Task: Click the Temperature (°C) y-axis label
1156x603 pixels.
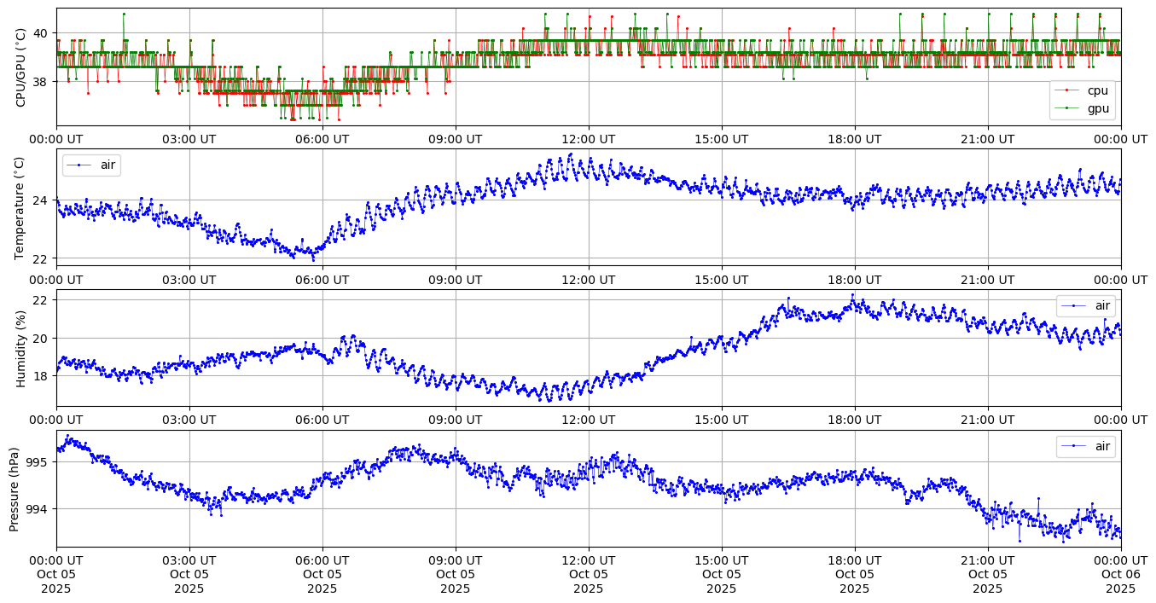Action: (x=21, y=207)
